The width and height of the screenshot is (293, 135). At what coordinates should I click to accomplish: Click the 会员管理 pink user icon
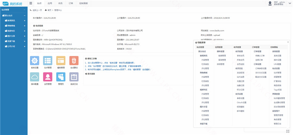pyautogui.click(x=48, y=77)
